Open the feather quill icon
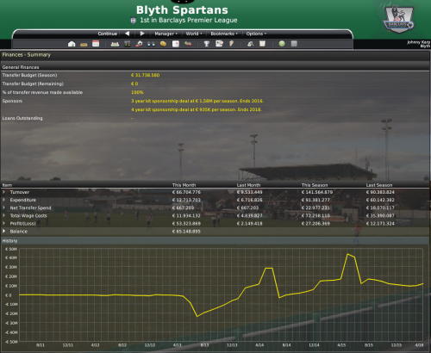The width and height of the screenshot is (431, 353). point(231,44)
